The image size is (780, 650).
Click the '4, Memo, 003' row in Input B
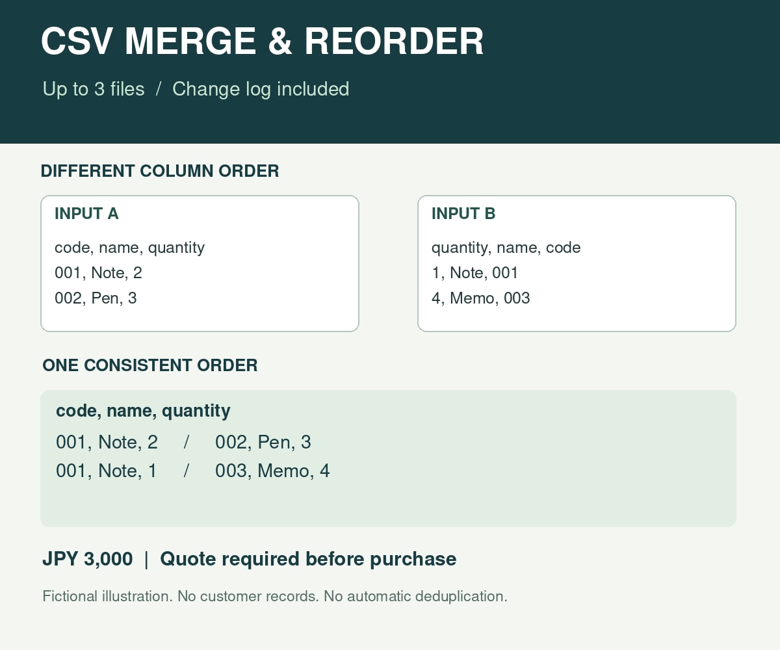(481, 298)
